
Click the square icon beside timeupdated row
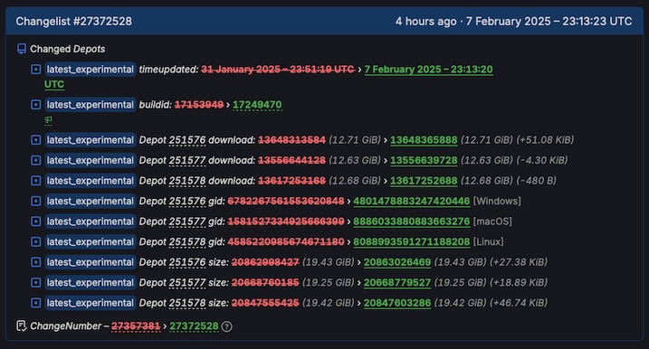(x=36, y=69)
